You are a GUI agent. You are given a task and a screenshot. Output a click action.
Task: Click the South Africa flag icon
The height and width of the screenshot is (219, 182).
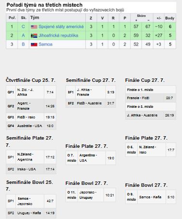pyautogui.click(x=34, y=36)
